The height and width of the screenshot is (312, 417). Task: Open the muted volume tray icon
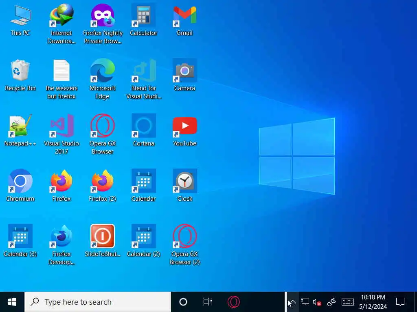(x=317, y=302)
